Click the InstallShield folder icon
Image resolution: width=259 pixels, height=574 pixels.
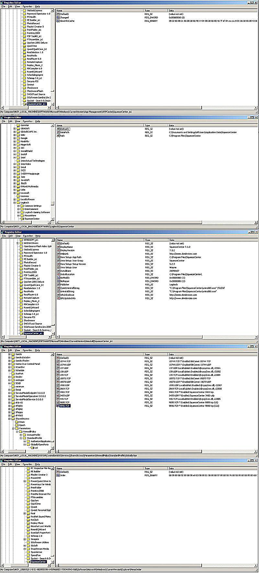click(x=18, y=151)
